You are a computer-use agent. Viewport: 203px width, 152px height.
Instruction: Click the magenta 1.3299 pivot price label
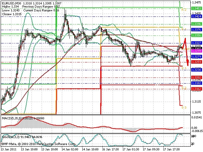pyautogui.click(x=197, y=51)
